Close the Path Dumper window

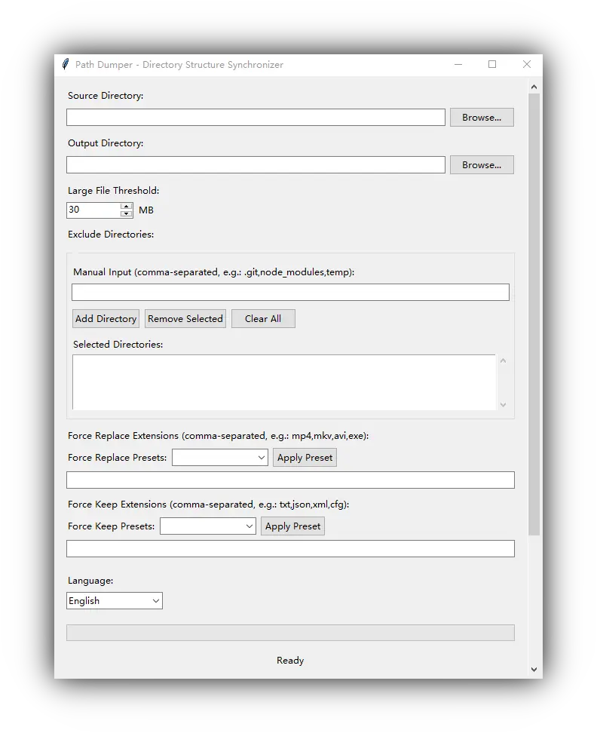(526, 65)
